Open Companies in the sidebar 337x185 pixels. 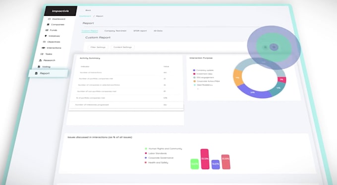tap(57, 24)
